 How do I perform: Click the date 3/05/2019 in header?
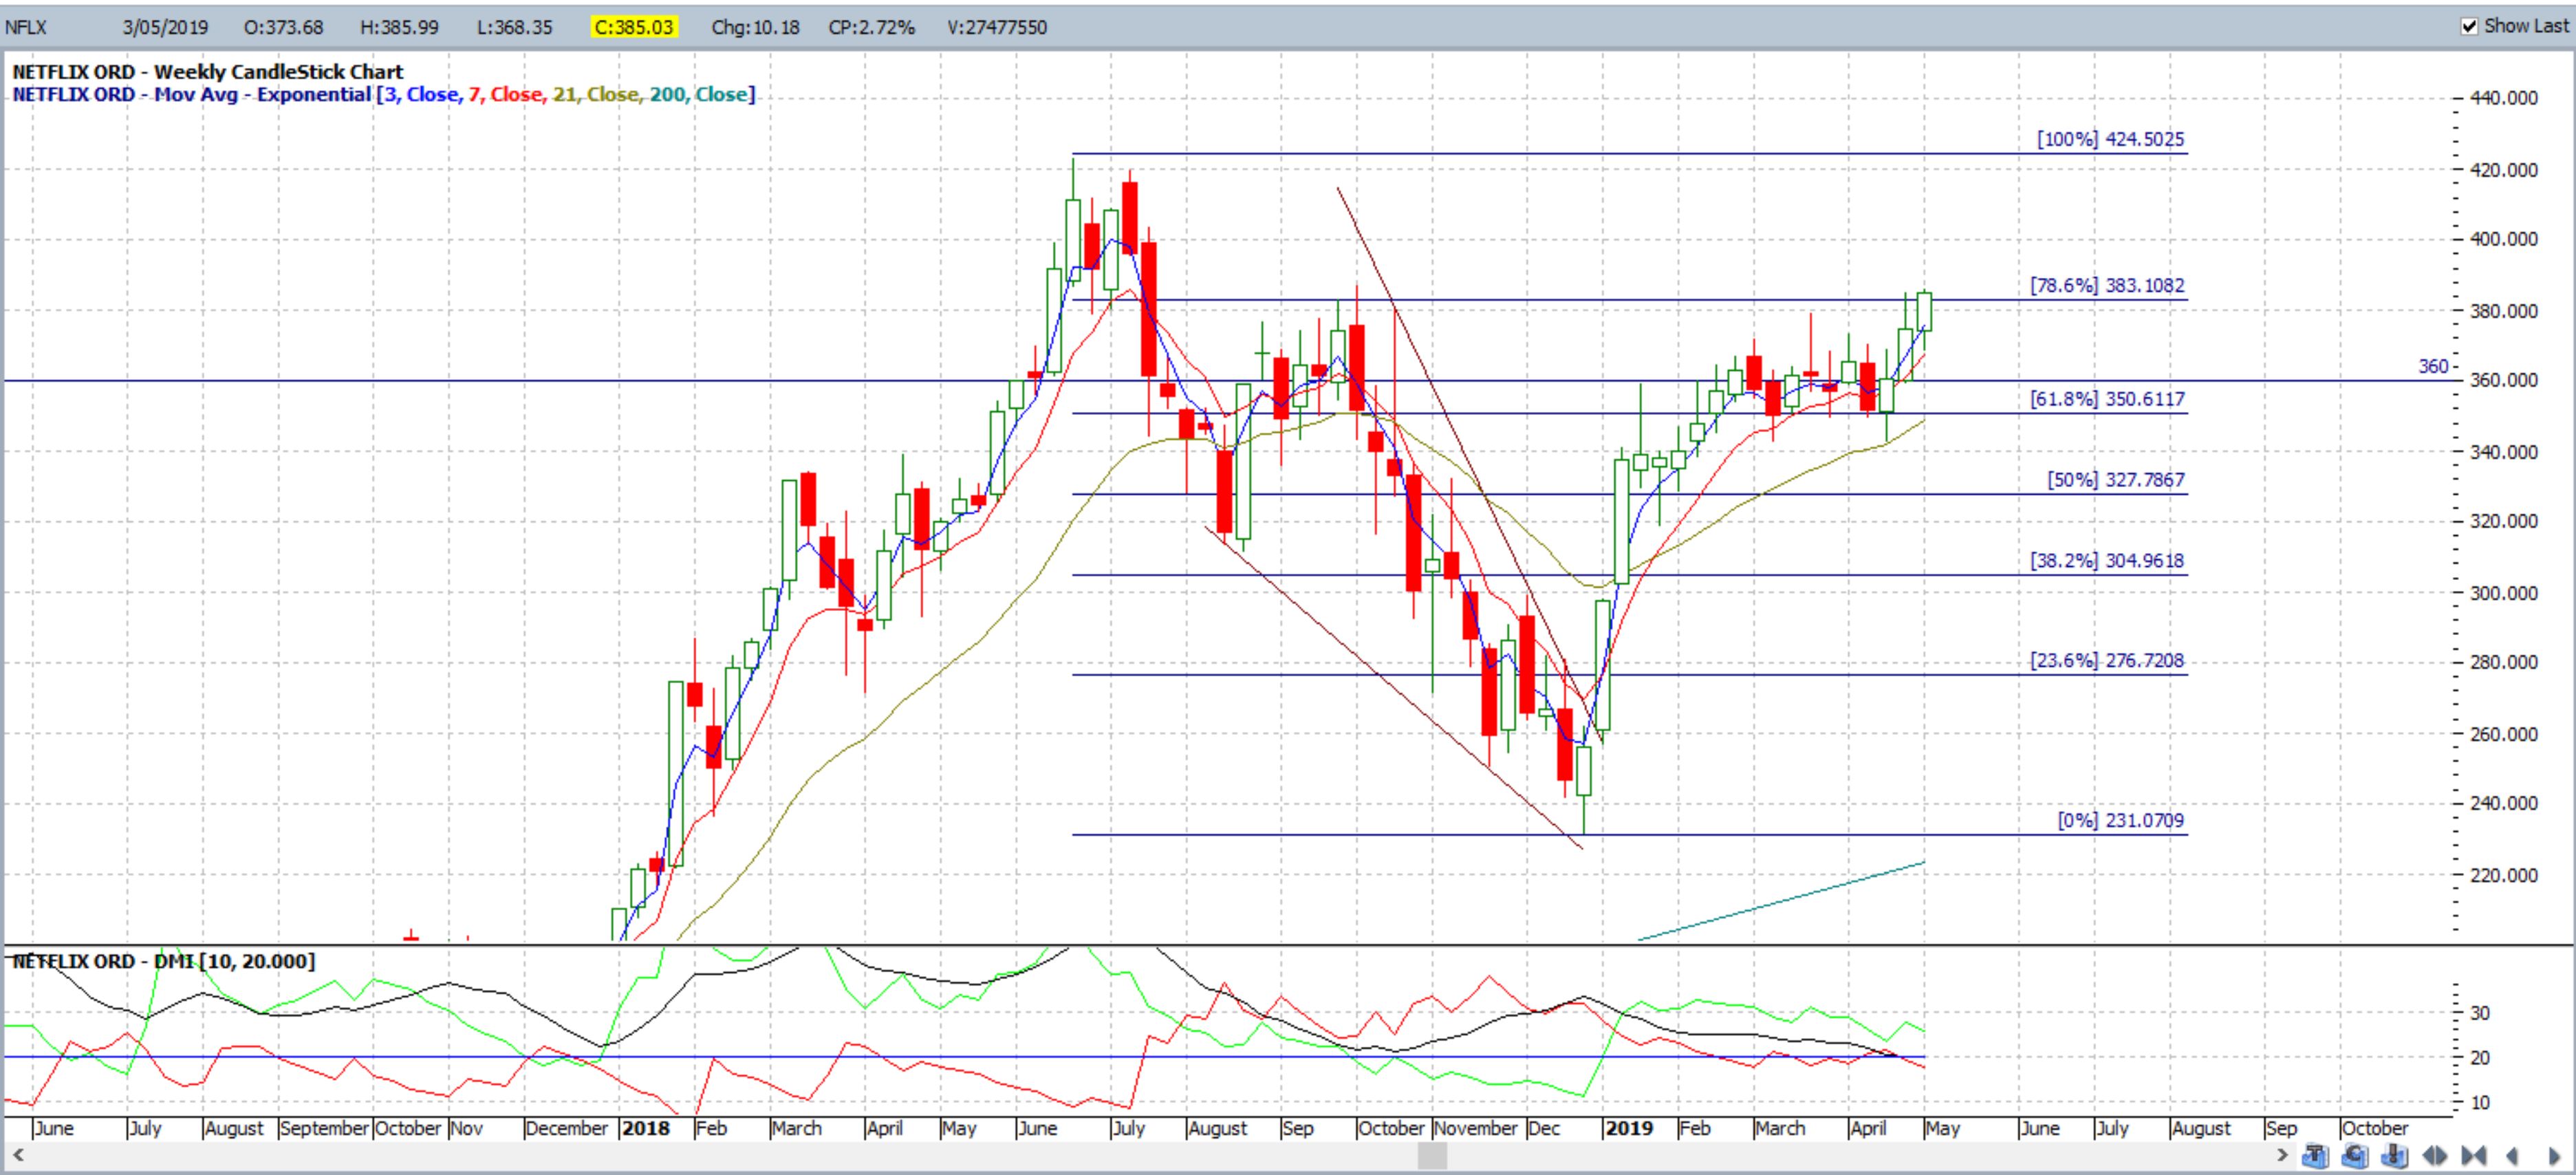pyautogui.click(x=165, y=27)
